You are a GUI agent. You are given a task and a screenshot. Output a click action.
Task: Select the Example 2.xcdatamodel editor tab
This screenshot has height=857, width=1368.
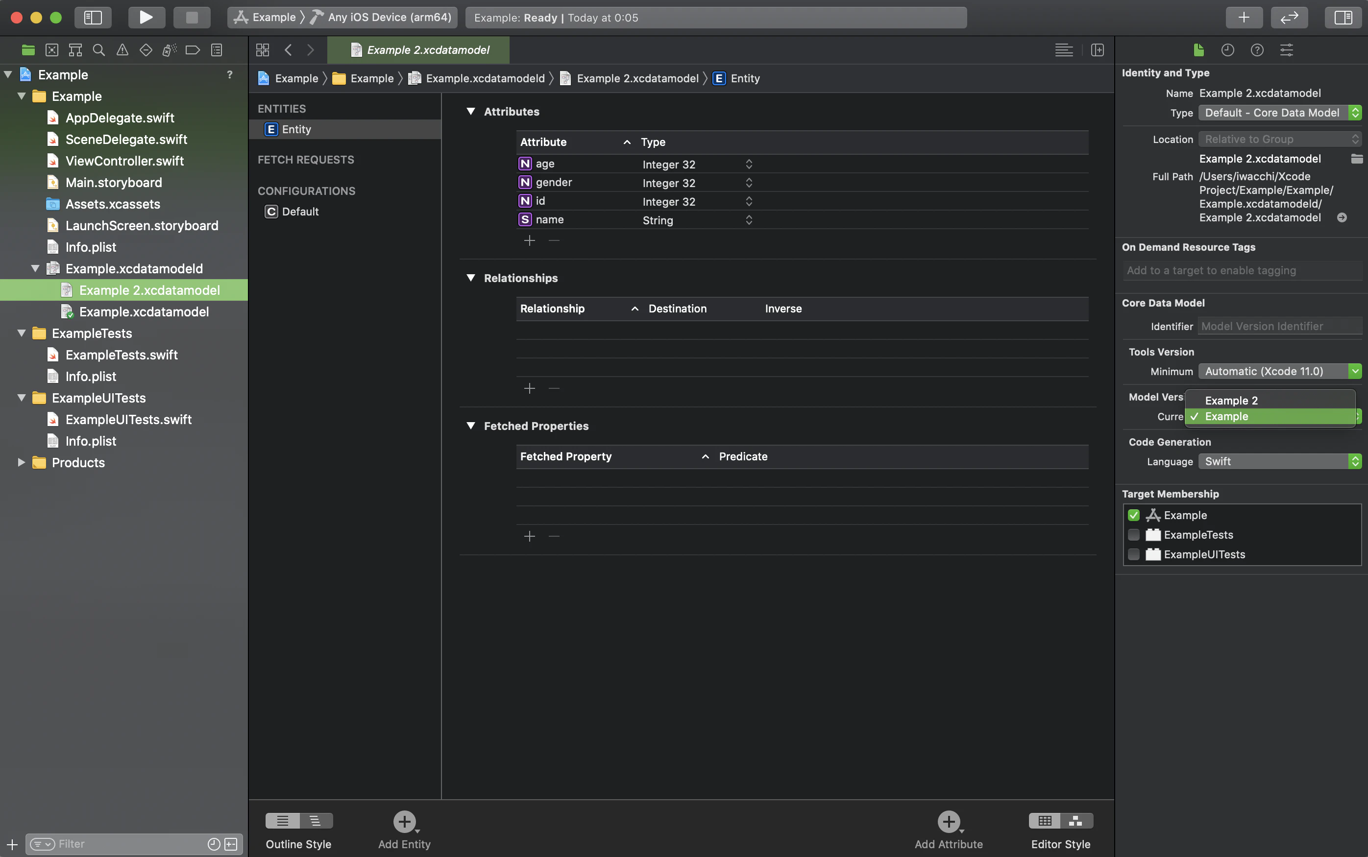pos(418,50)
